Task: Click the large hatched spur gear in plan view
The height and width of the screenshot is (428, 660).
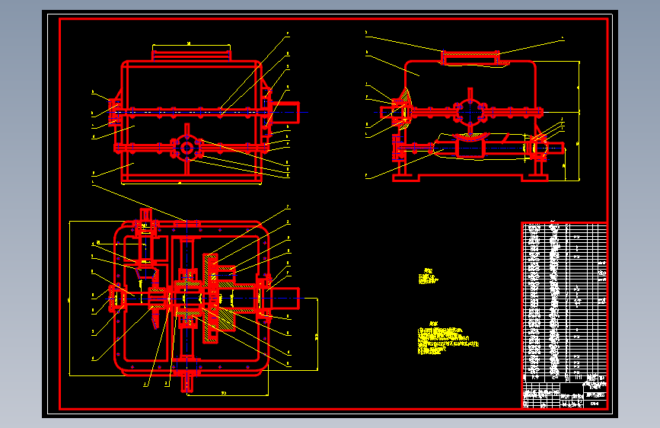Action: (210, 299)
